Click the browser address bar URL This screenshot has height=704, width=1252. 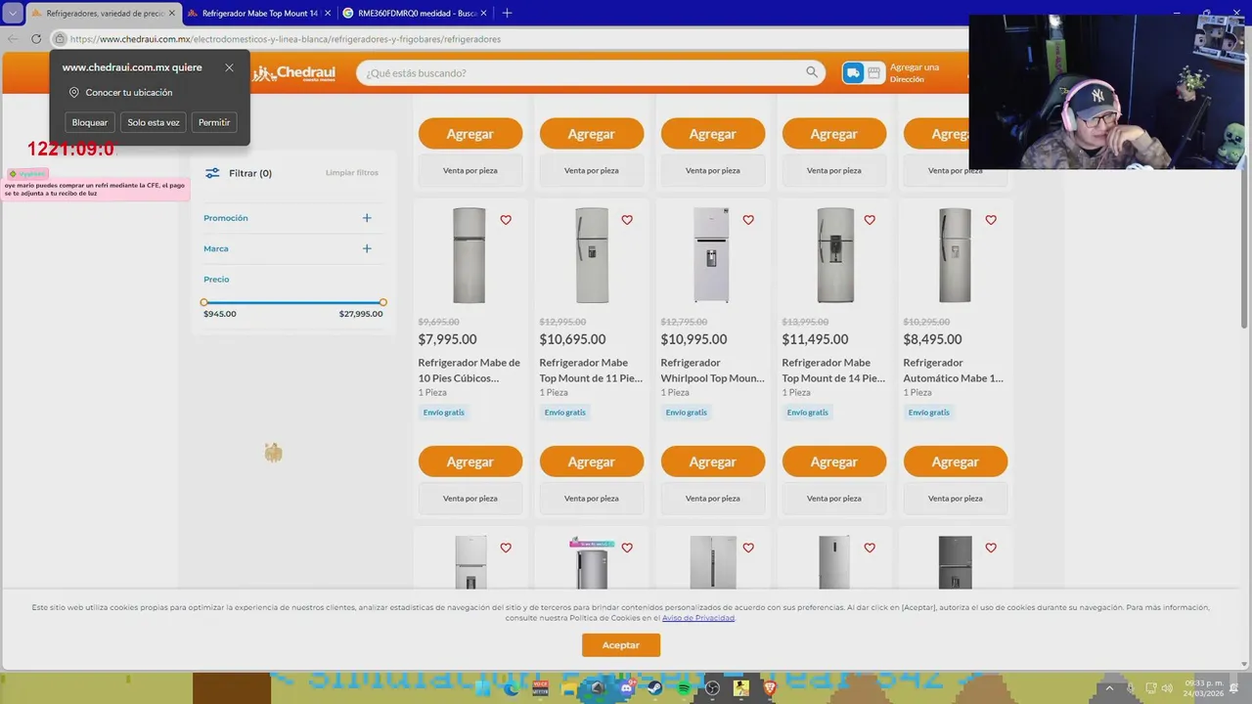pos(286,39)
